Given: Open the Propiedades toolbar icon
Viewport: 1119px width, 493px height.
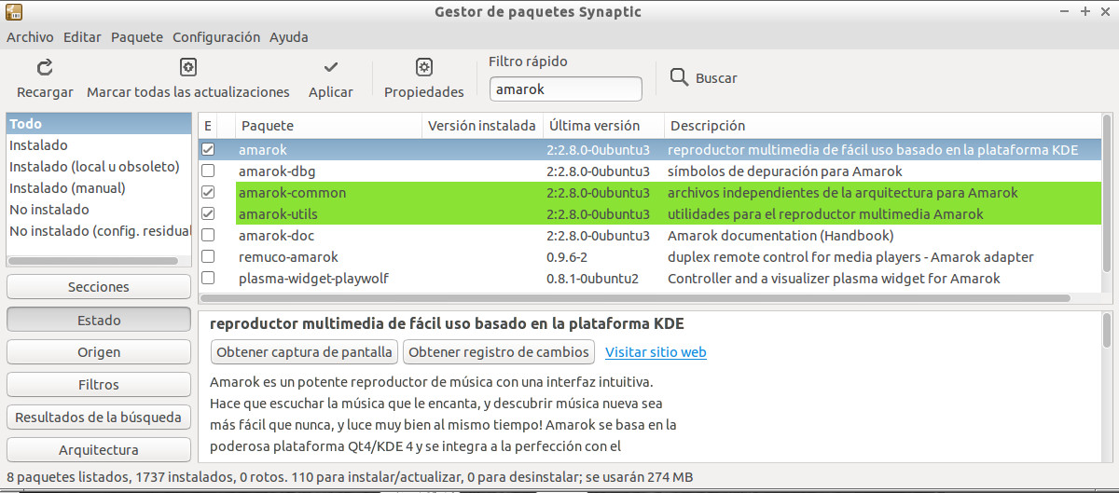Looking at the screenshot, I should click(x=423, y=67).
